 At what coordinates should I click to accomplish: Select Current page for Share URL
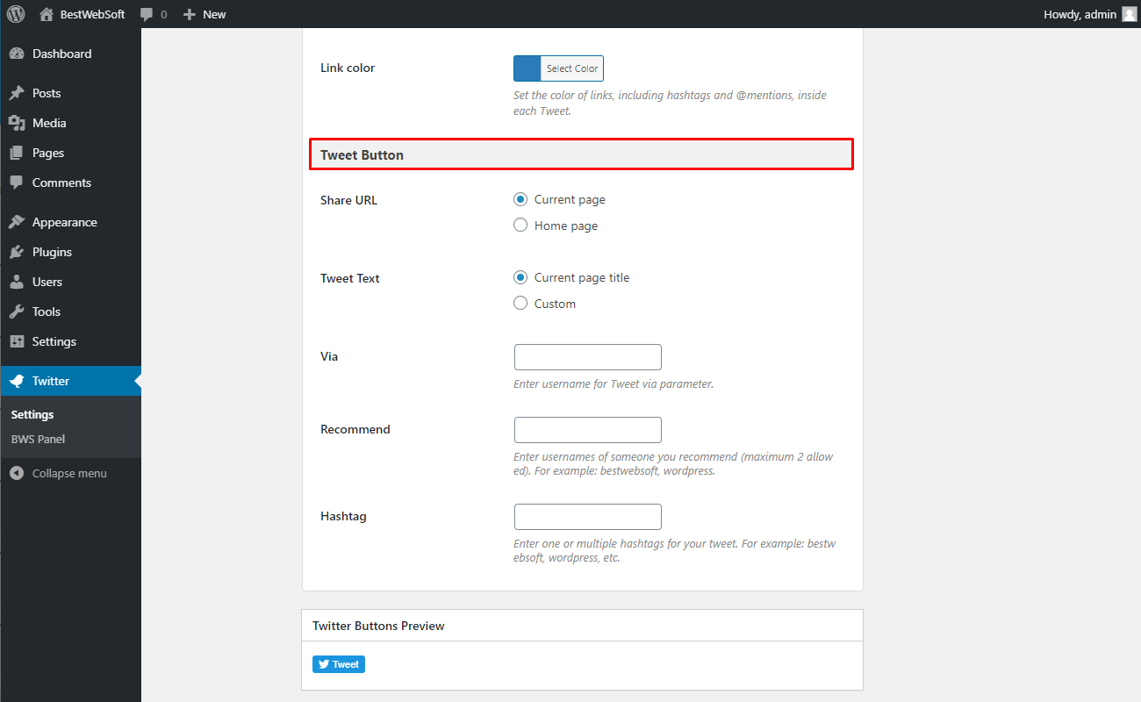point(520,199)
